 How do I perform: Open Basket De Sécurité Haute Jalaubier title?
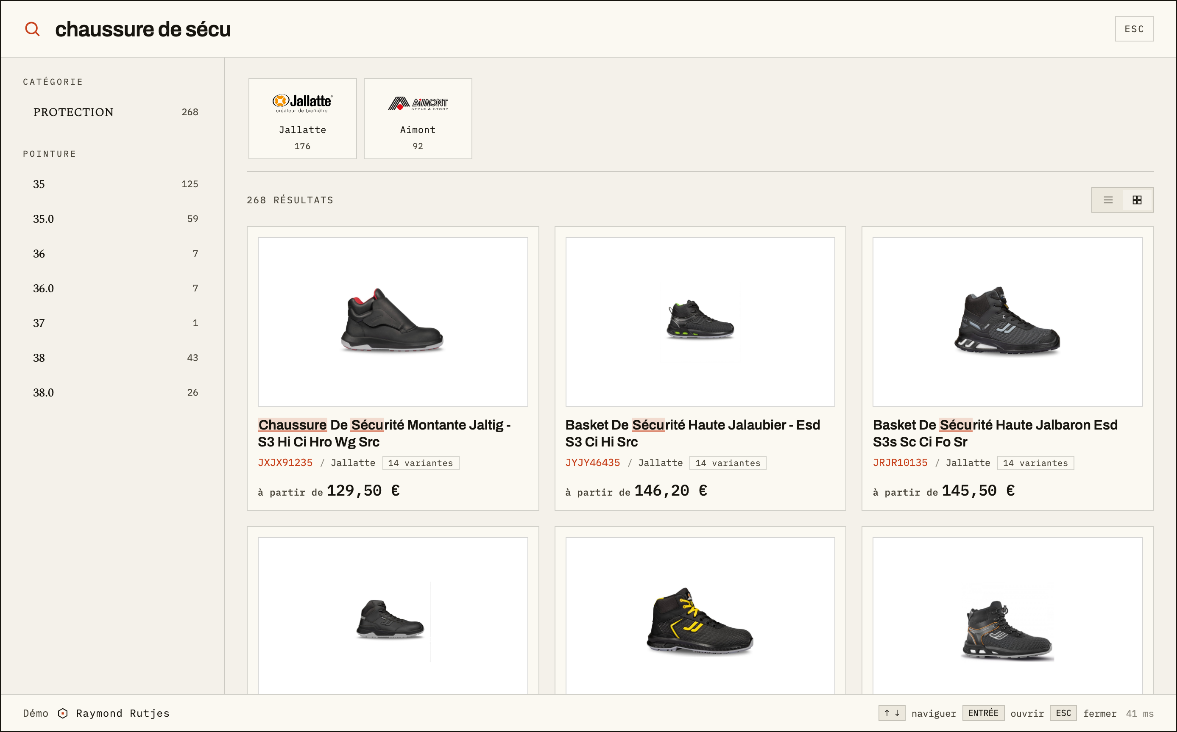tap(693, 433)
